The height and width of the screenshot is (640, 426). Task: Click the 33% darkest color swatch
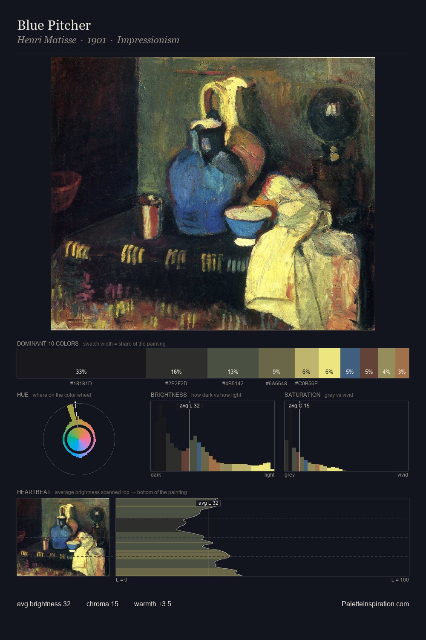click(81, 363)
